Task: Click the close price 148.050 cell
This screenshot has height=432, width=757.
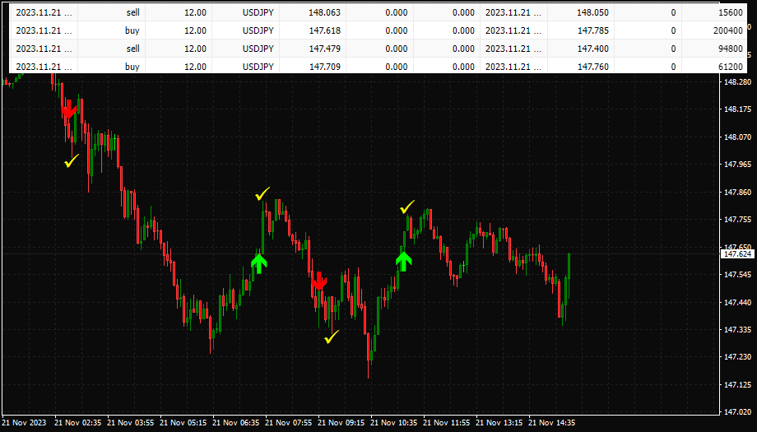Action: coord(581,12)
